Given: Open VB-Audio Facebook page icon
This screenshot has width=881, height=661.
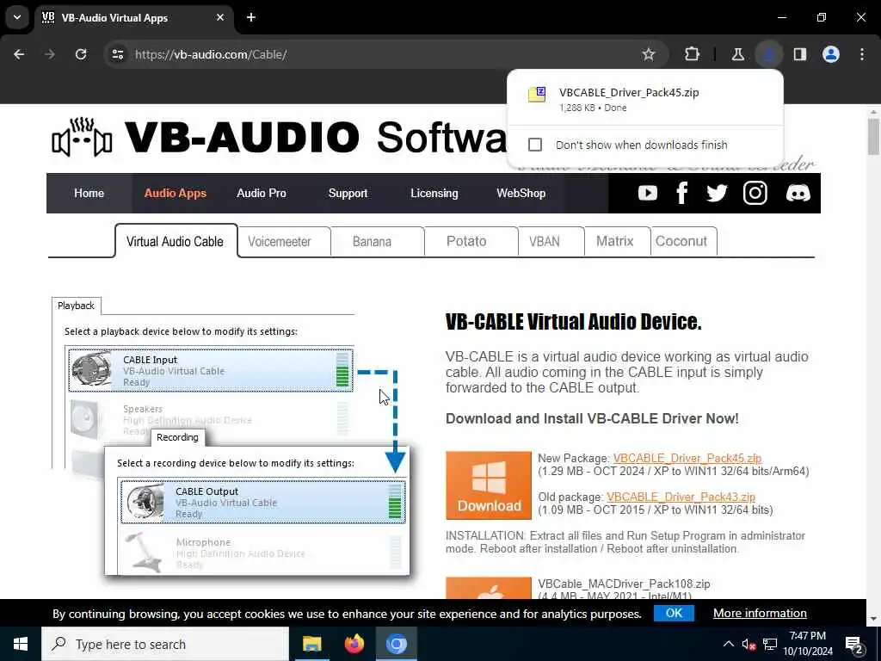Looking at the screenshot, I should [681, 194].
